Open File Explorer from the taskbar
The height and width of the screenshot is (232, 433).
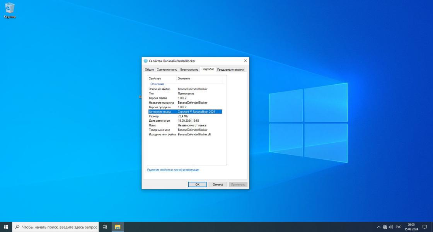tap(118, 227)
